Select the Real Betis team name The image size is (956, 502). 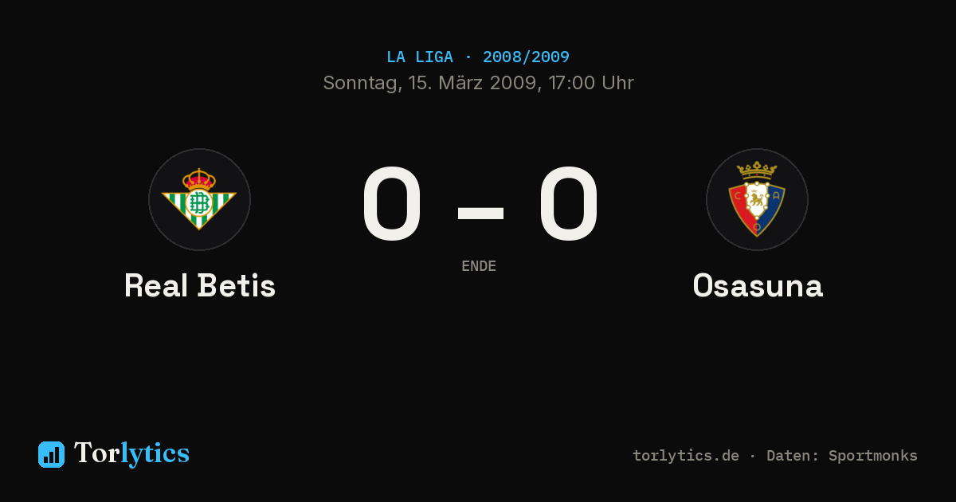[200, 285]
